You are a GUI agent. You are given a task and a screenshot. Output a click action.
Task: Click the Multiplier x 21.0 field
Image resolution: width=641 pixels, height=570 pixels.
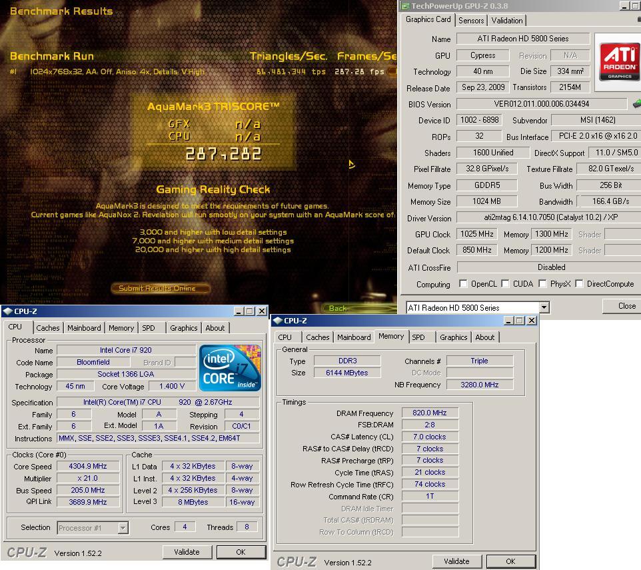(88, 478)
